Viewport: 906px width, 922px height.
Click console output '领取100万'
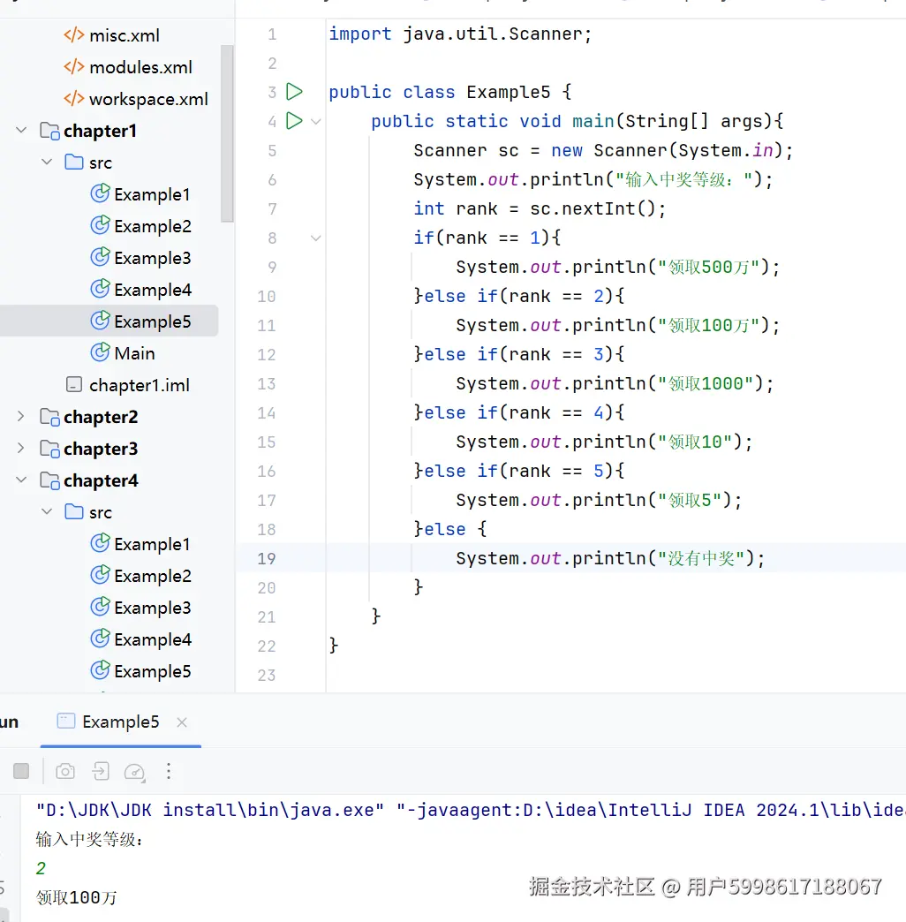coord(77,897)
